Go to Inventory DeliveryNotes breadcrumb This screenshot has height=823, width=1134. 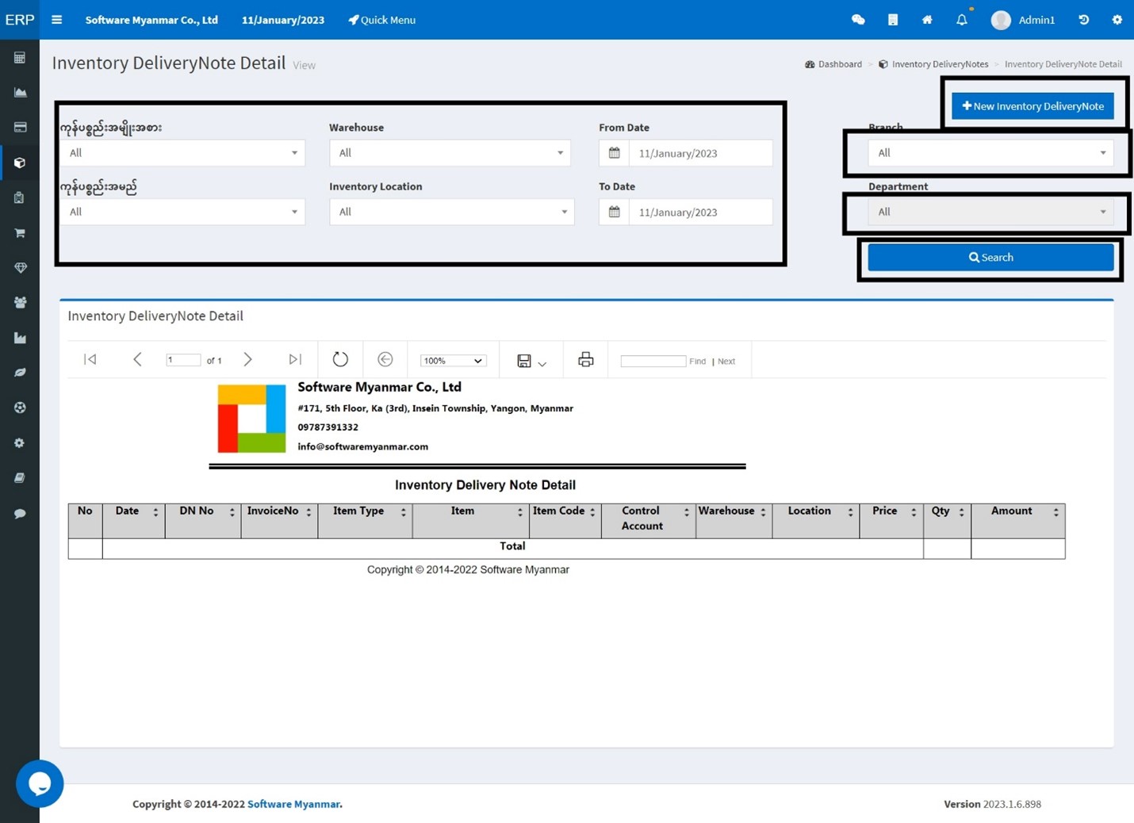coord(933,64)
